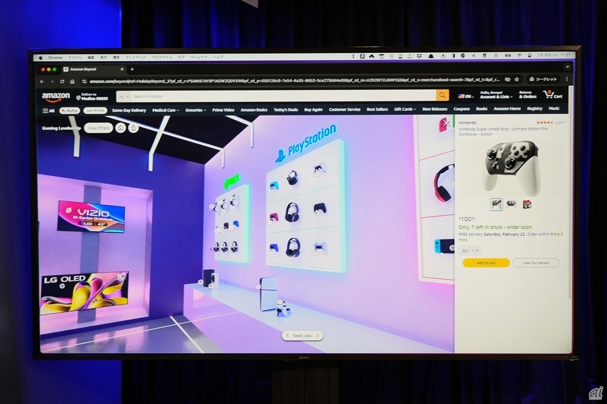Click the Chrome home icon
Viewport: 607px width, 404px height.
click(x=72, y=82)
